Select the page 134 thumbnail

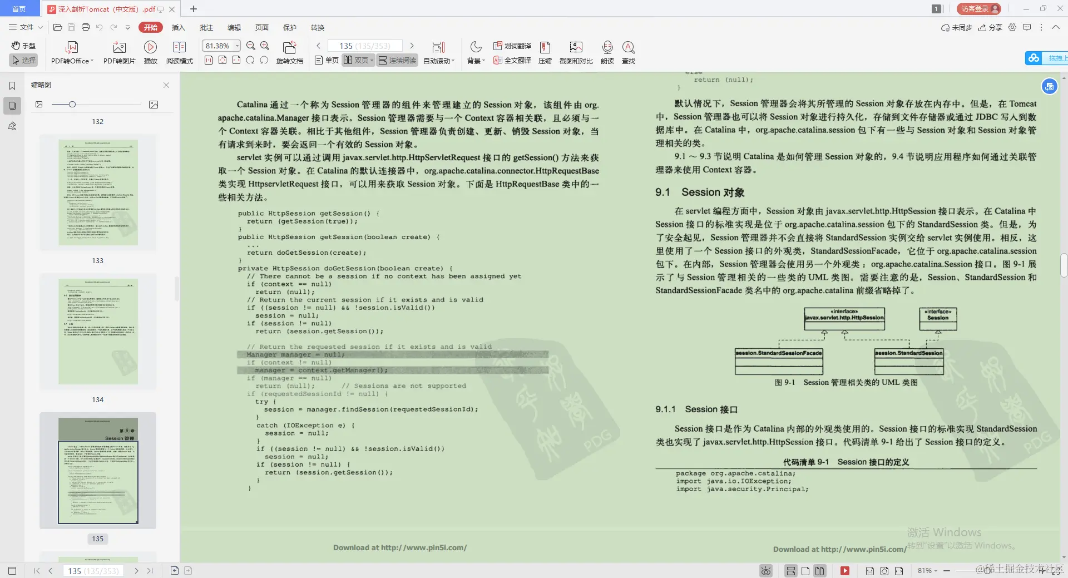98,331
